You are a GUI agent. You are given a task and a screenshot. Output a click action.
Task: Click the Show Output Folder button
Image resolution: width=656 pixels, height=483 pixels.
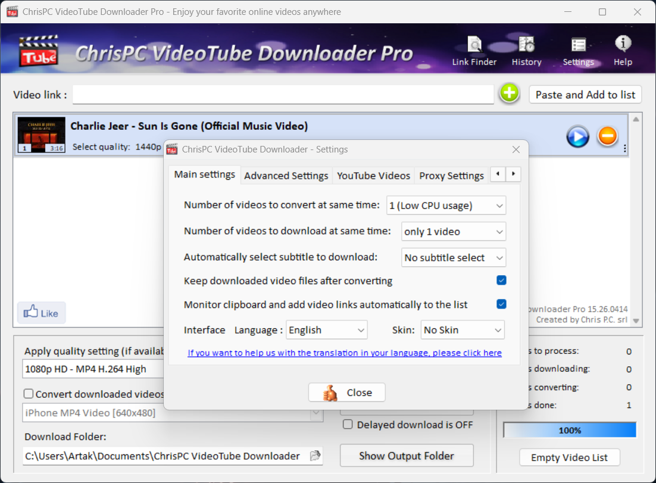coord(407,456)
